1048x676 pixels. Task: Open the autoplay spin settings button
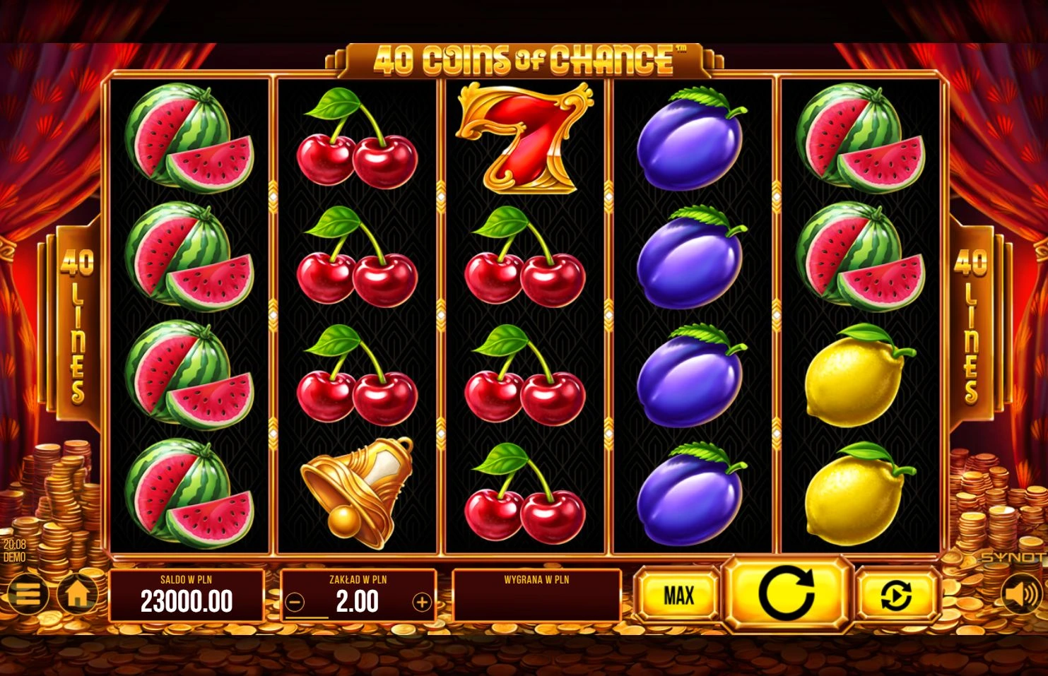coord(896,596)
